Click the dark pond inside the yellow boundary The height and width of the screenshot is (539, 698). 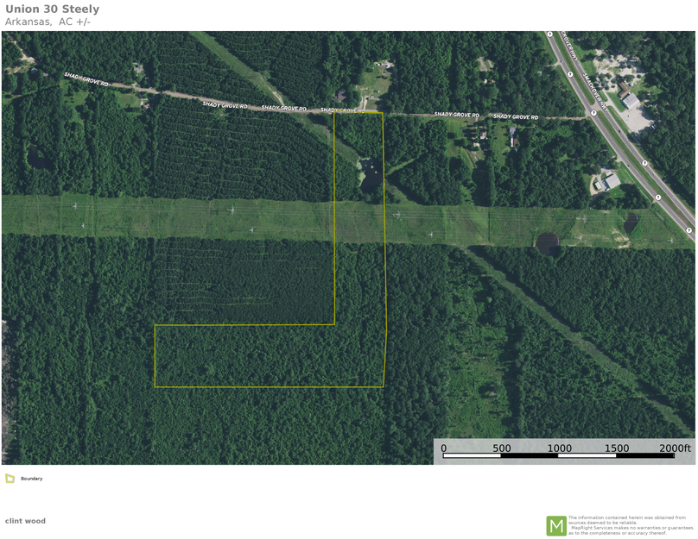[x=371, y=179]
